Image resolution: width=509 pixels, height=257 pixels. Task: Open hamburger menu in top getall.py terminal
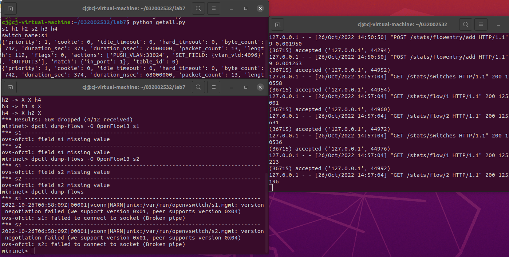[x=214, y=8]
